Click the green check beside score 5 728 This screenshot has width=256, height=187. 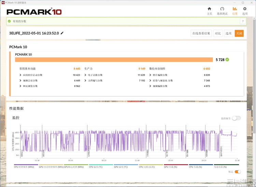pyautogui.click(x=227, y=59)
